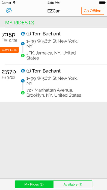This screenshot has height=190, width=107.
Task: Open the 7:15p Thu 9/25 ride
Action: [x=53, y=46]
